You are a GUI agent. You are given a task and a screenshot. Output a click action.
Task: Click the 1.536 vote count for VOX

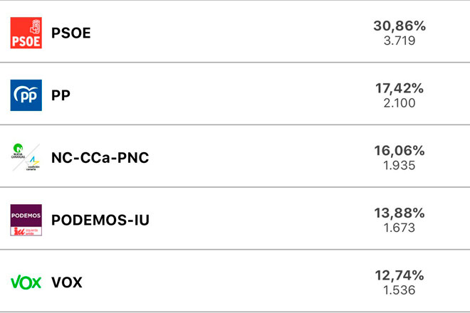[399, 290]
